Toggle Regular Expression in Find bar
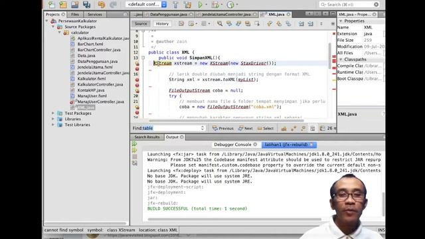Screen dimensions: 425x239 pos(303,128)
